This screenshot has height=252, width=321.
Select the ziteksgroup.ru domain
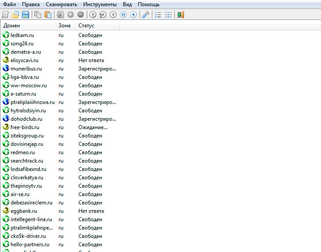27,136
